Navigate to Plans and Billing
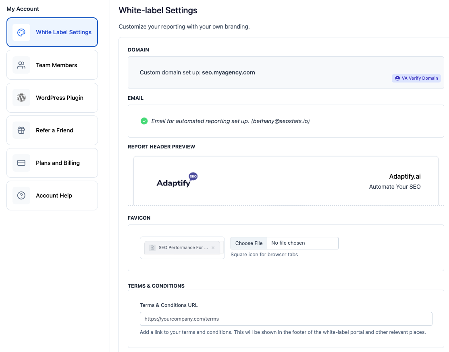 tap(58, 163)
